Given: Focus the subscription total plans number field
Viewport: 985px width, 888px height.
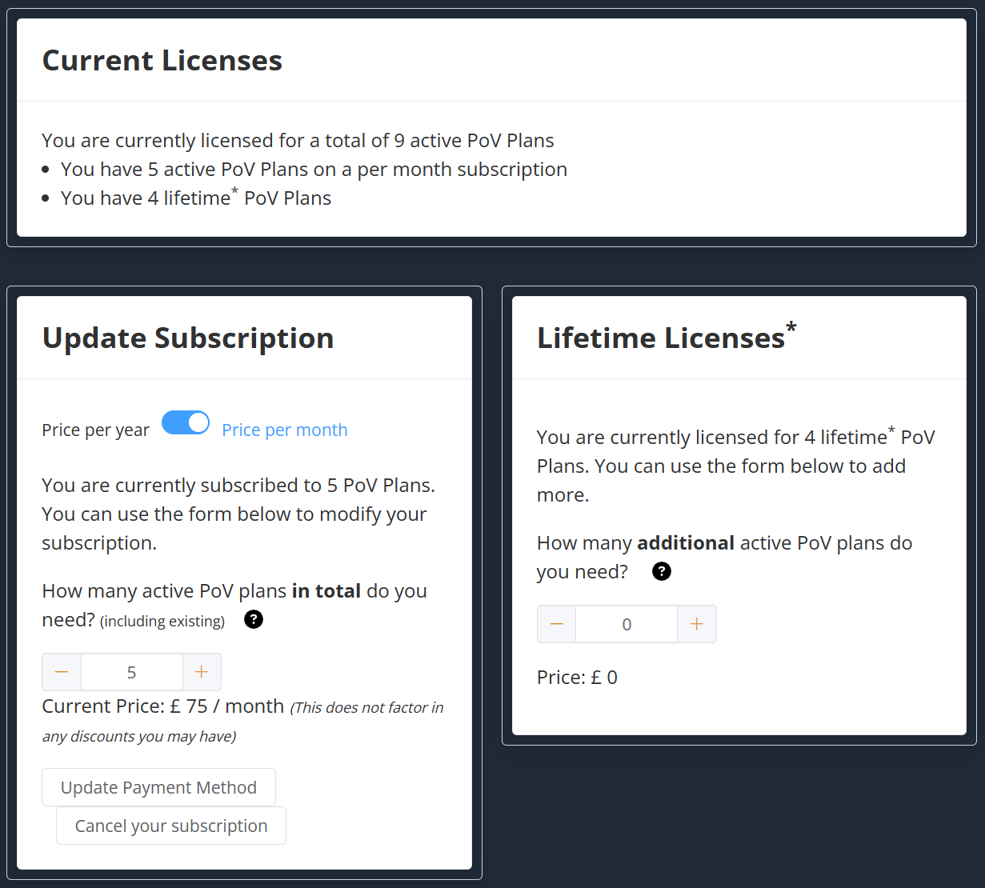Looking at the screenshot, I should [132, 672].
